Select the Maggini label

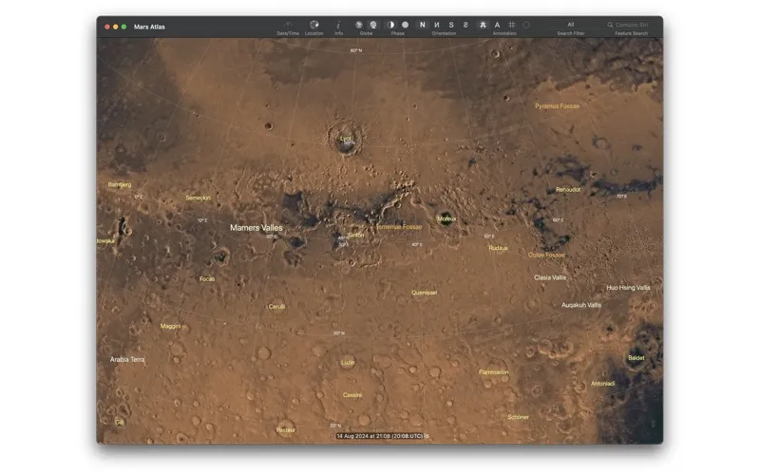pos(170,326)
